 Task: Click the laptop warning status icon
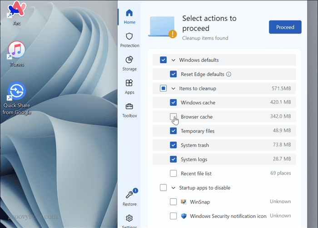(x=163, y=27)
